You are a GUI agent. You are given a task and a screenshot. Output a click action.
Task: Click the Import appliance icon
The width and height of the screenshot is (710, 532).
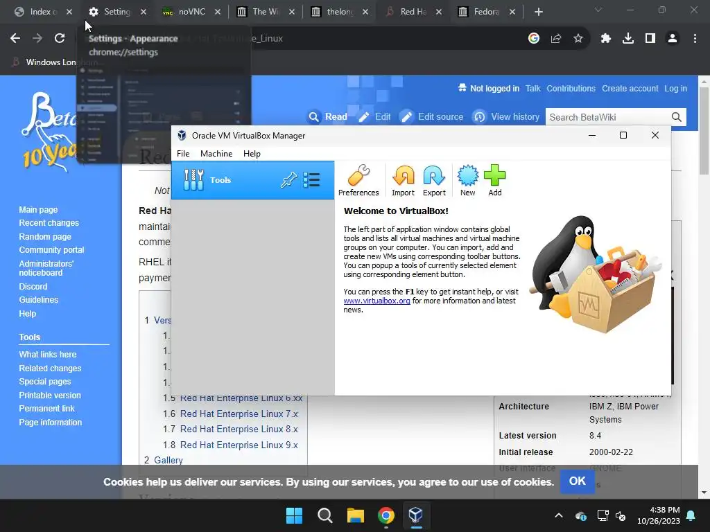(x=403, y=180)
